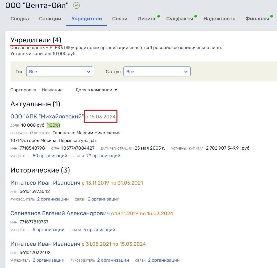Open руководитель 2 организации under ИНН 561015973542
277x268 pixels.
[x=53, y=199]
